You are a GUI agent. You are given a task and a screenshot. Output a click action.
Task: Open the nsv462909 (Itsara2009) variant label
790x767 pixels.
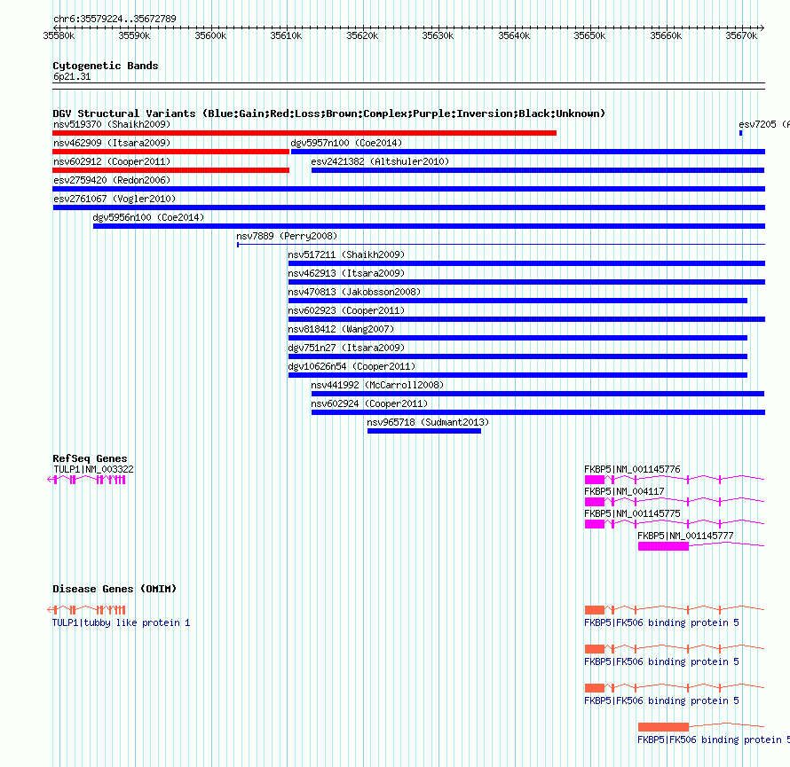[112, 143]
